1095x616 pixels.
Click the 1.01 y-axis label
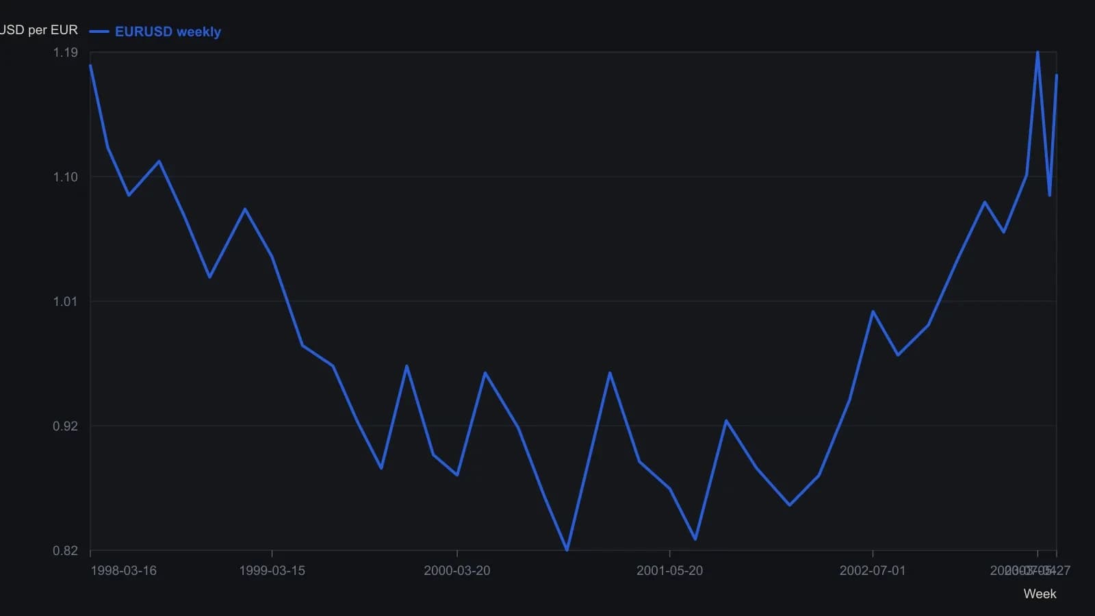pos(66,302)
